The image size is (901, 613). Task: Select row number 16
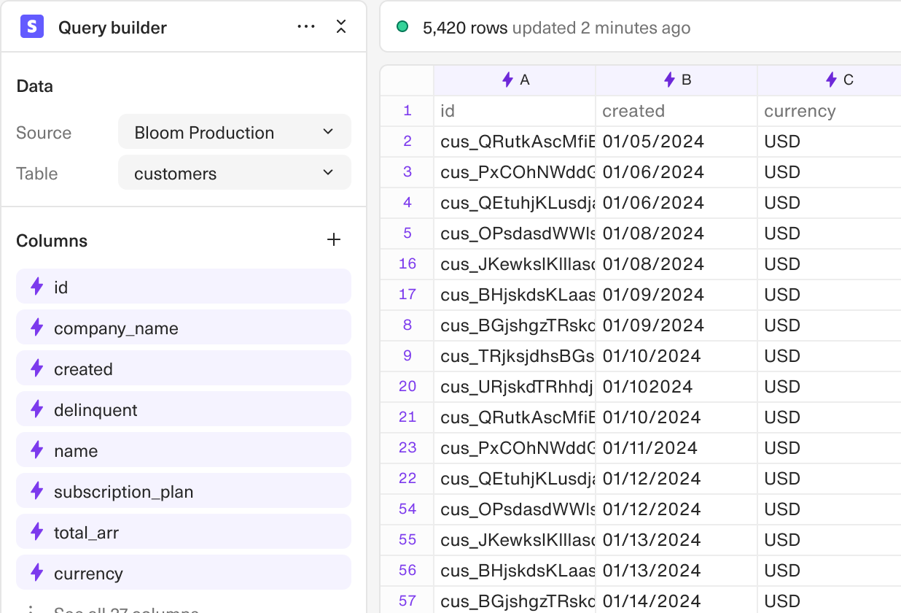407,264
